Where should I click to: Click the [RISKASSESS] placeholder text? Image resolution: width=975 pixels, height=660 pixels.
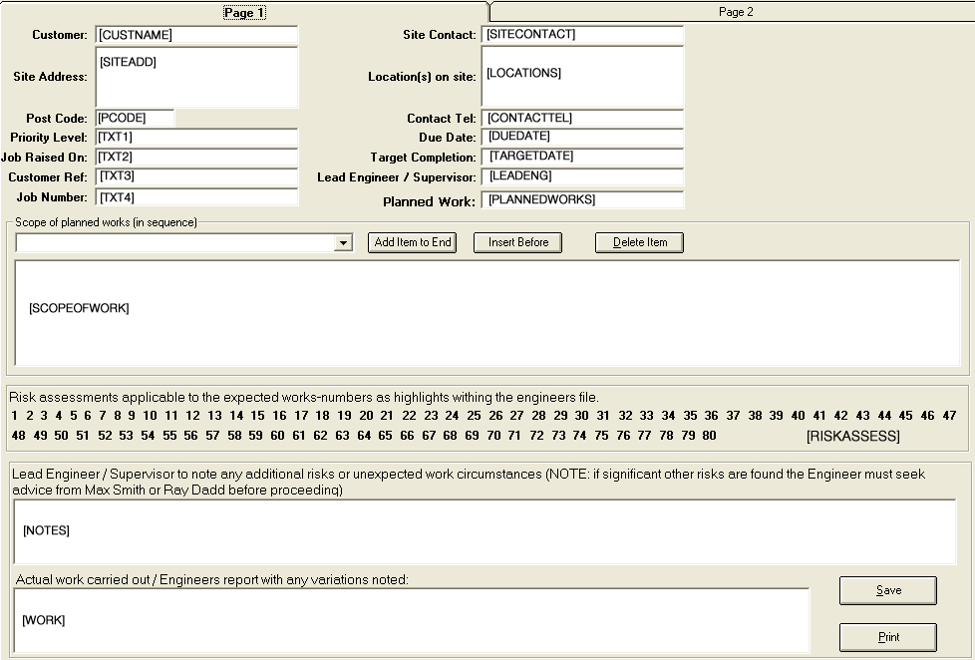pos(853,437)
